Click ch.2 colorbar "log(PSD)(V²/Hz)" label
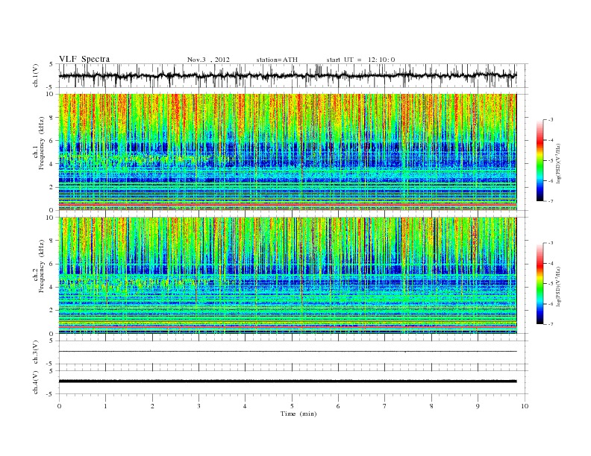The width and height of the screenshot is (591, 456). 558,285
